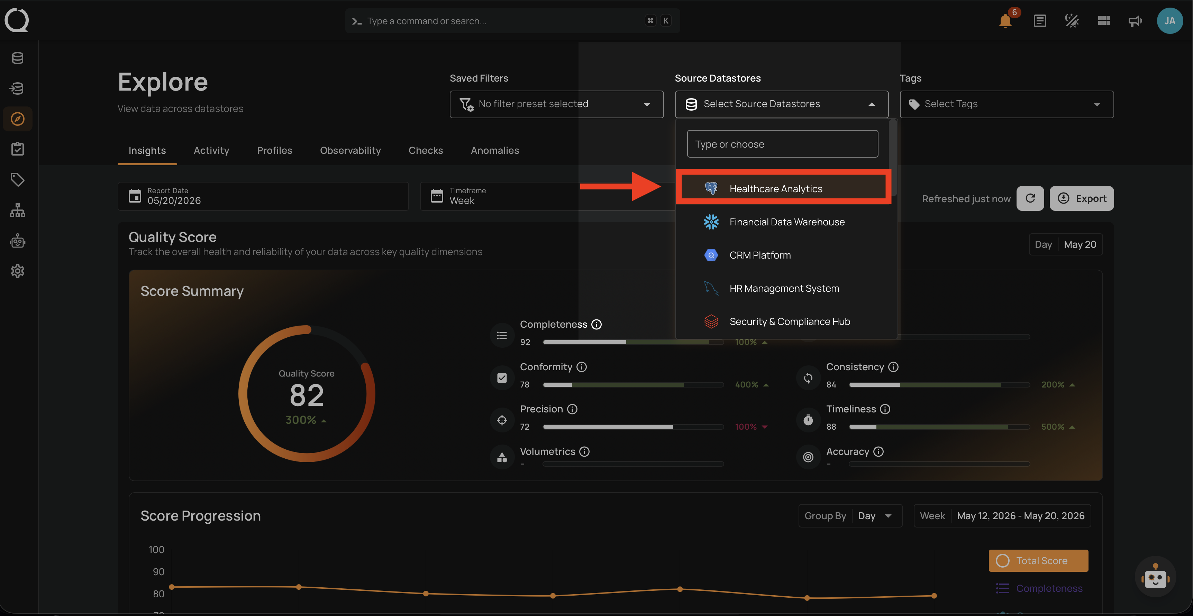Click the Type or choose search field

(x=782, y=144)
